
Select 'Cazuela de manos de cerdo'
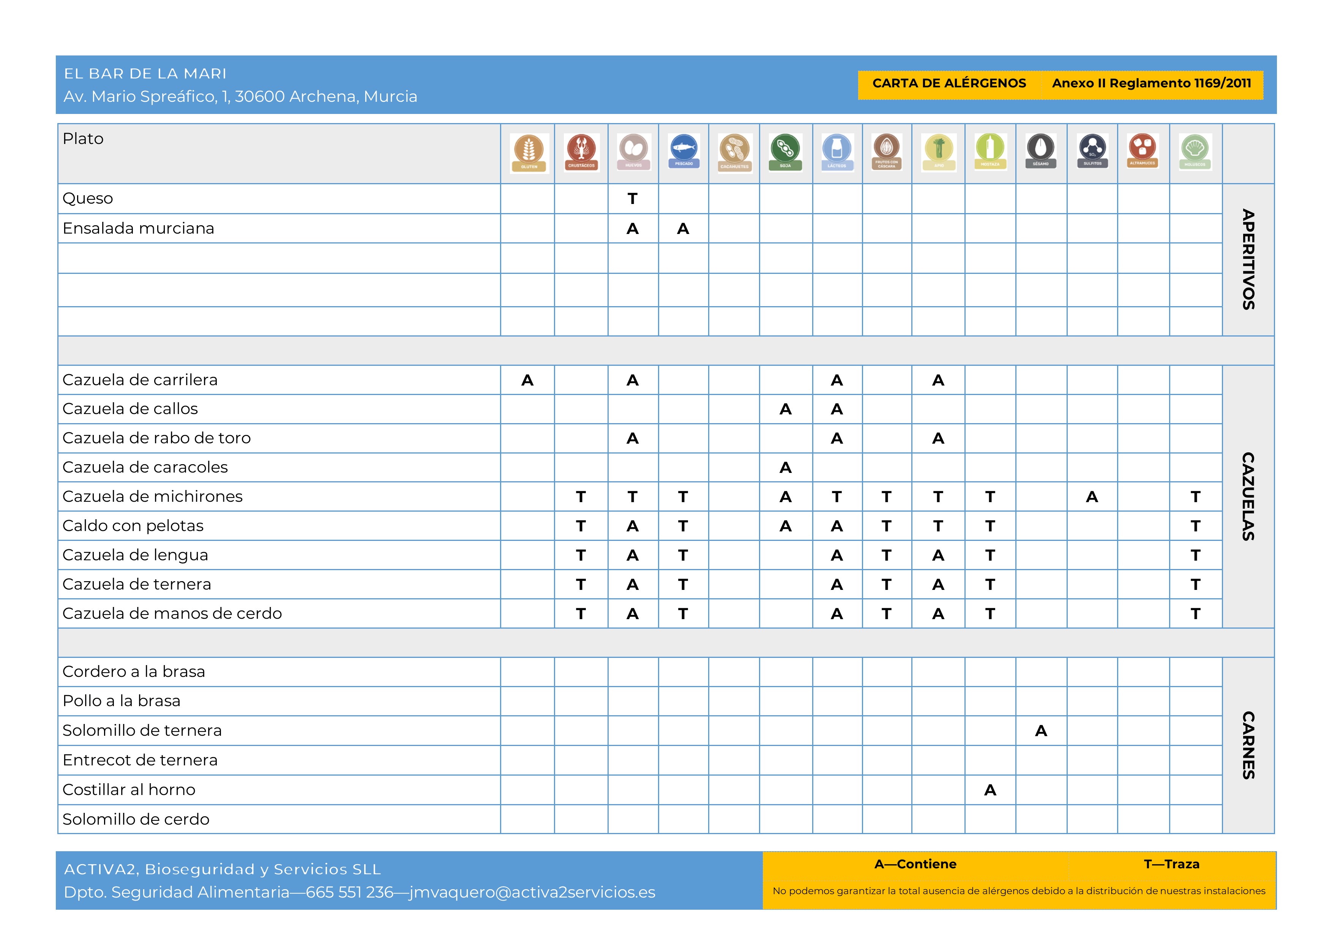172,613
